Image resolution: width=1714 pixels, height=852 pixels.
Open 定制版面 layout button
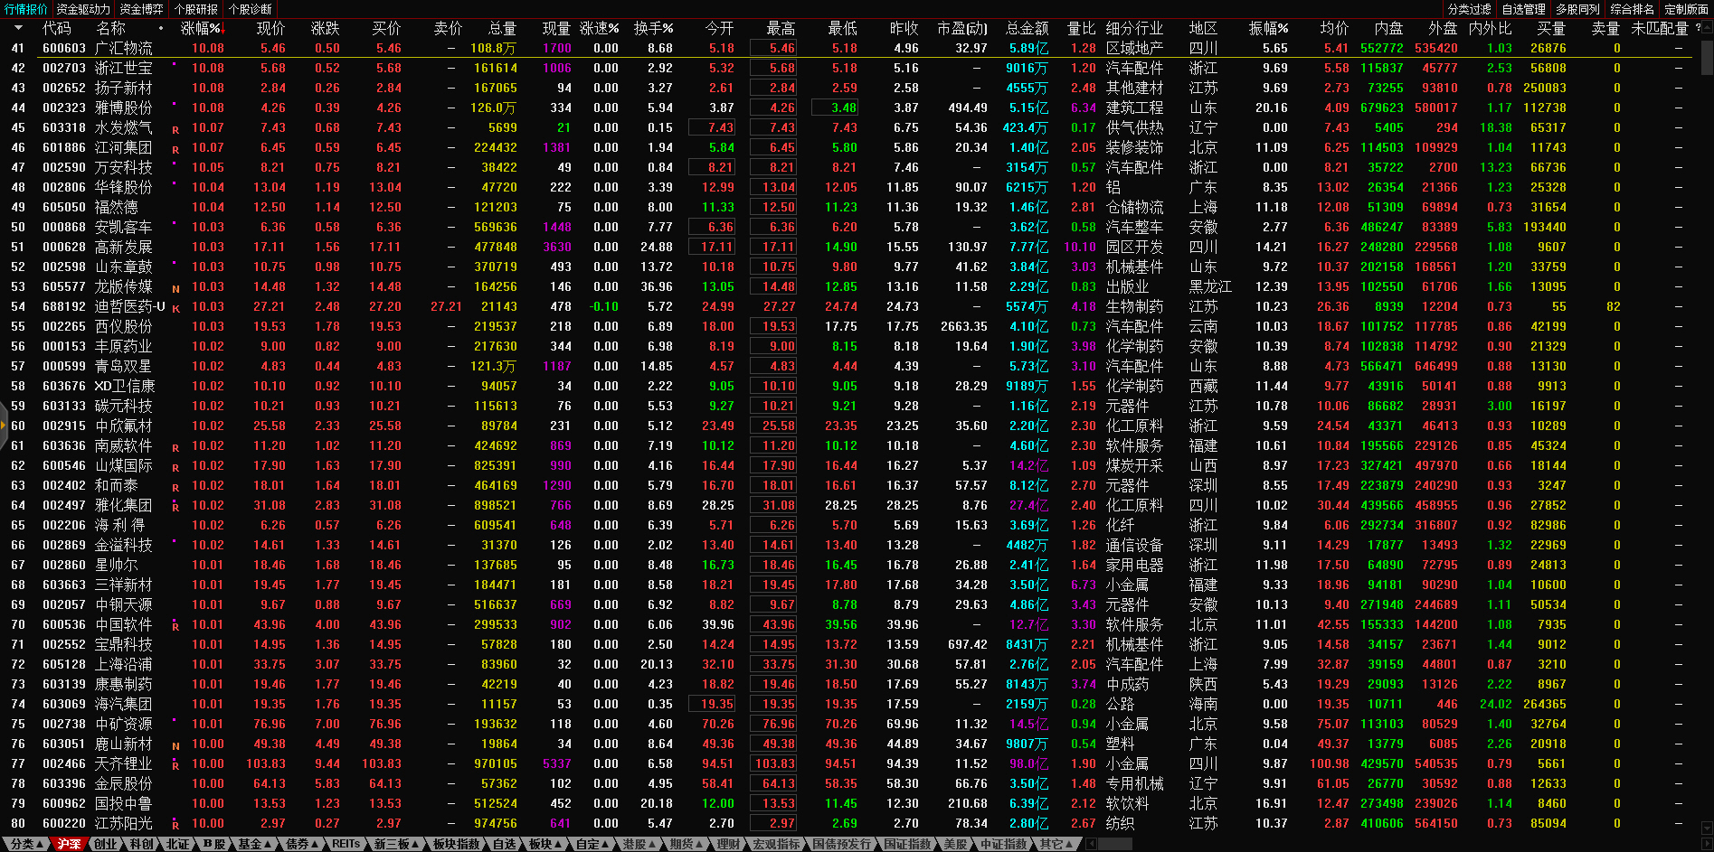(1686, 9)
